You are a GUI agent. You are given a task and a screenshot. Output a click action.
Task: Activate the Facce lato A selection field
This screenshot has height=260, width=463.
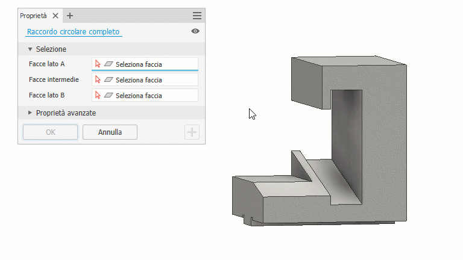[145, 64]
